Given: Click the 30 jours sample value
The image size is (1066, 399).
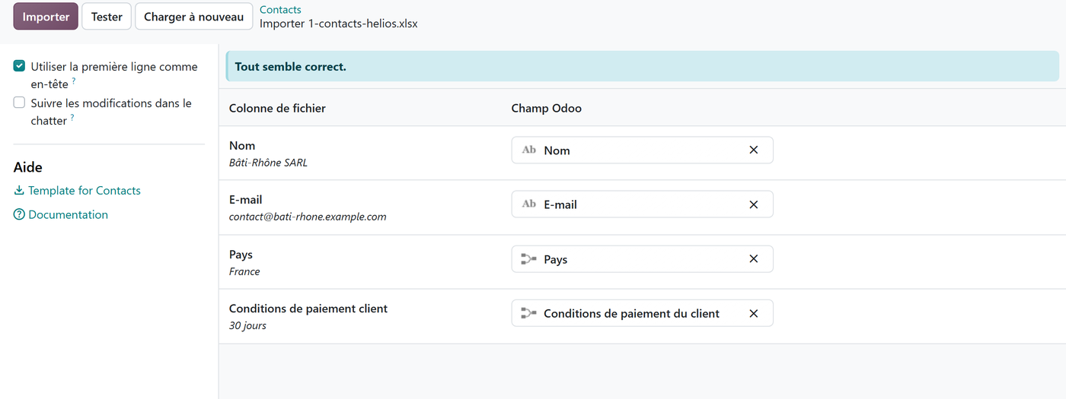Looking at the screenshot, I should [247, 326].
